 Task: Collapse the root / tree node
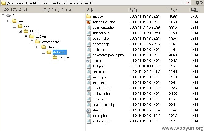tap(3, 16)
